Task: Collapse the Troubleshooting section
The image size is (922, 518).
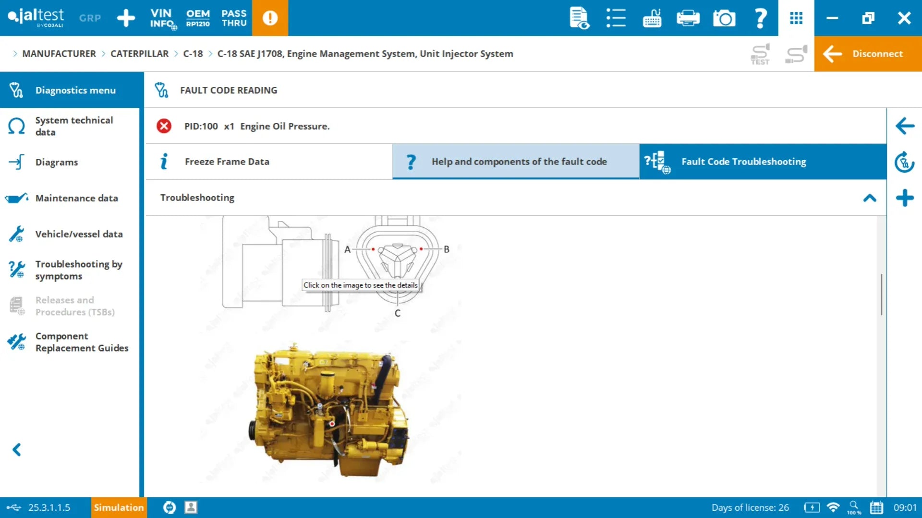Action: click(x=870, y=198)
